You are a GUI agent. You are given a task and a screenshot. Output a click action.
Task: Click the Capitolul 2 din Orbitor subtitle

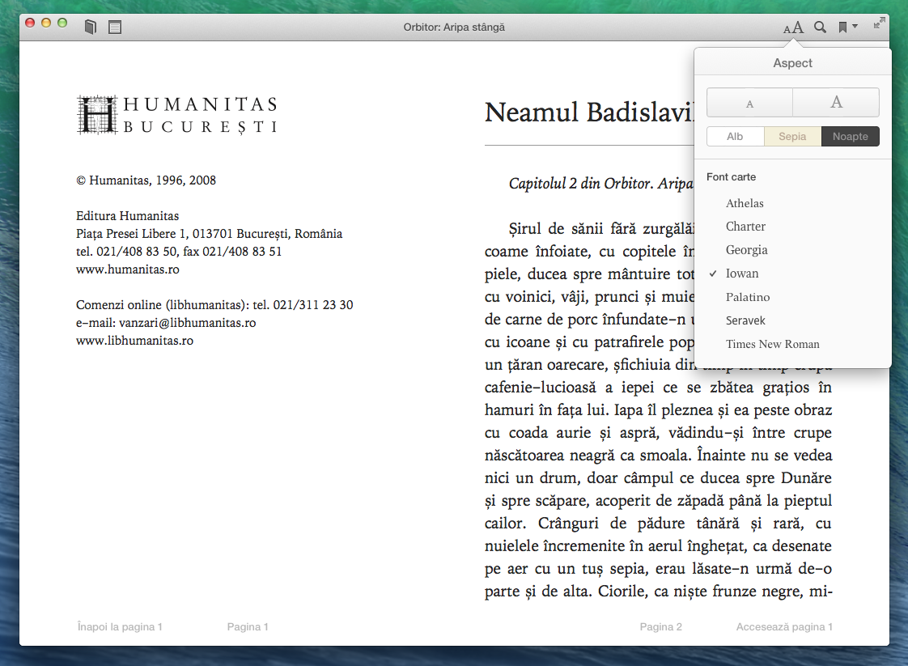tap(601, 184)
